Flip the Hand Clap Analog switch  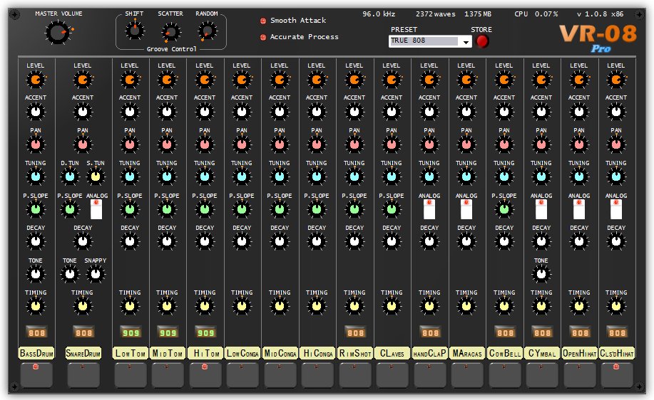point(429,209)
